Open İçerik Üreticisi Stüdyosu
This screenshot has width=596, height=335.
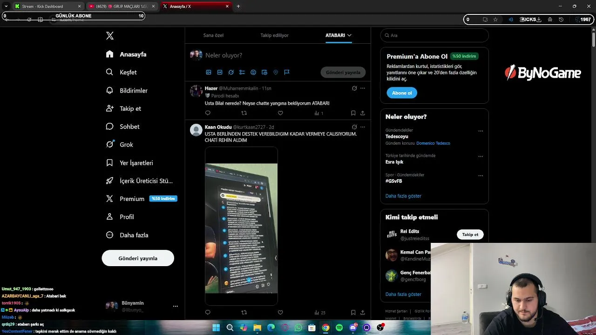(x=139, y=181)
